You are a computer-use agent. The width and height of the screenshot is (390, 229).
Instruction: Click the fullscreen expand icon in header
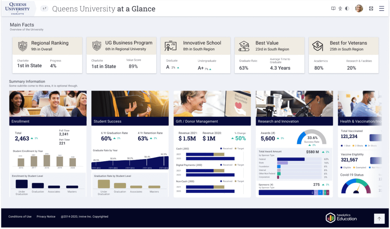[371, 8]
